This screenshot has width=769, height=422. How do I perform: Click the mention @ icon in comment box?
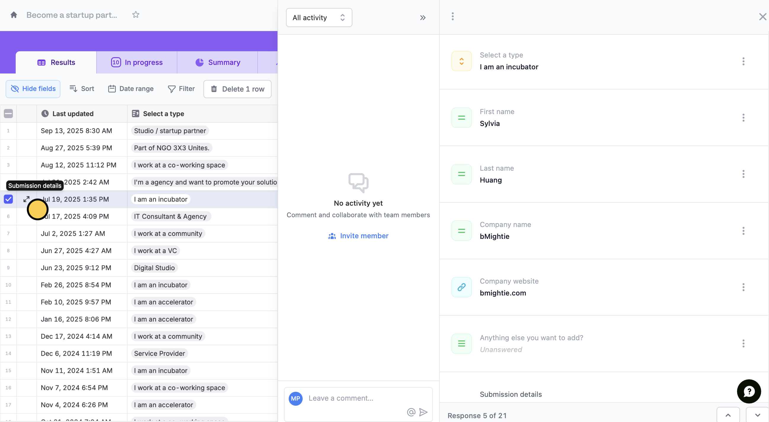tap(411, 412)
